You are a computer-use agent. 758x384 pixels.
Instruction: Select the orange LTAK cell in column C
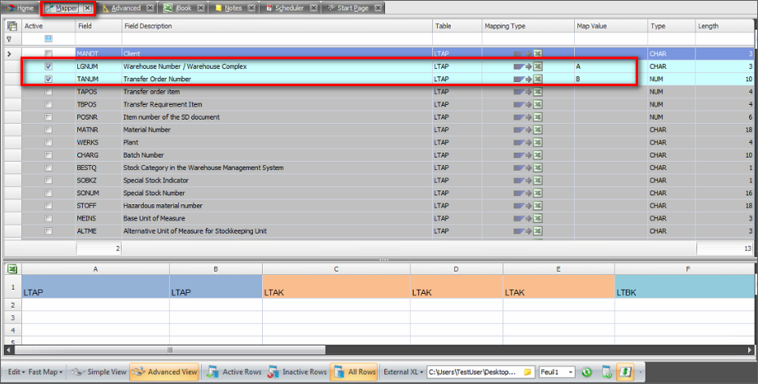coord(336,287)
